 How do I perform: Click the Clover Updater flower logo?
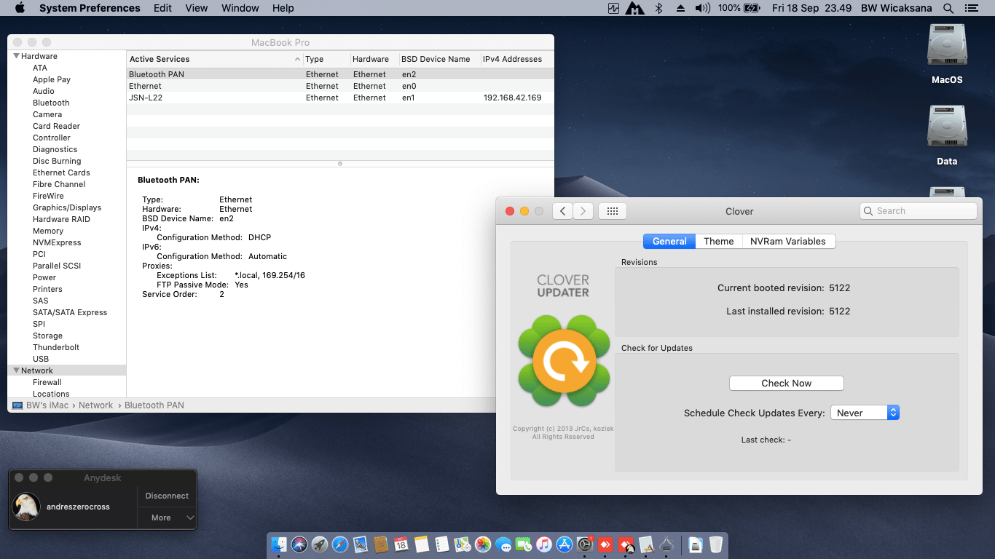click(564, 360)
